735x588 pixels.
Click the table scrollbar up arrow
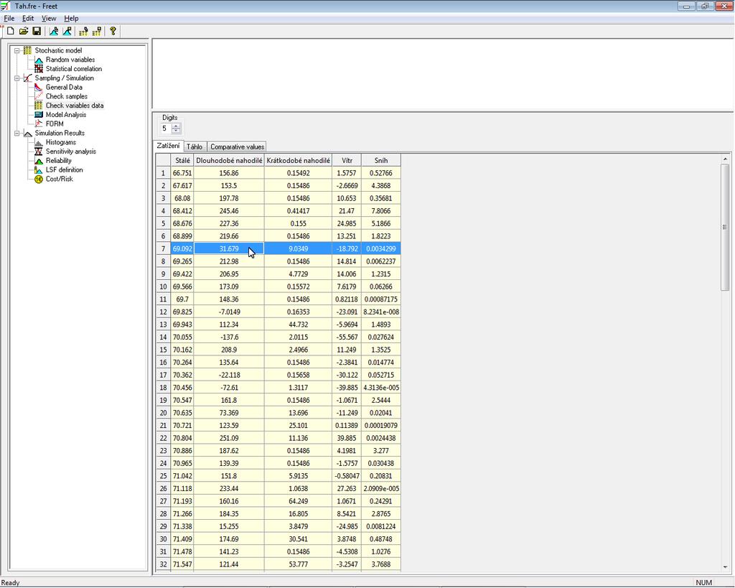click(x=725, y=159)
